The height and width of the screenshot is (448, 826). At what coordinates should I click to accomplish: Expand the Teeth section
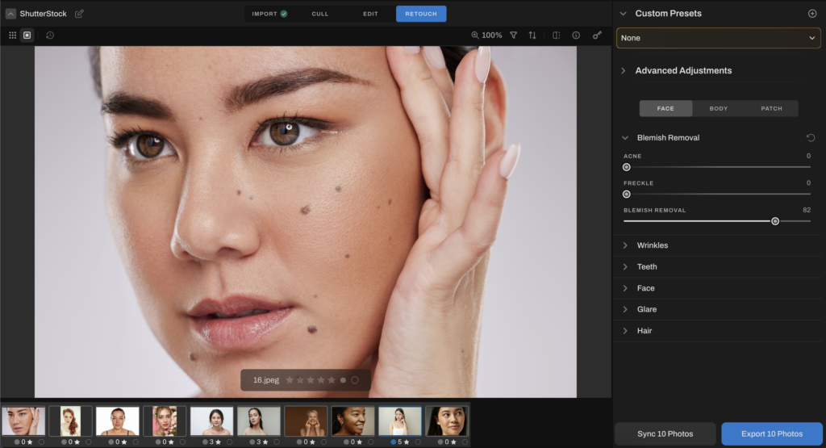(646, 266)
